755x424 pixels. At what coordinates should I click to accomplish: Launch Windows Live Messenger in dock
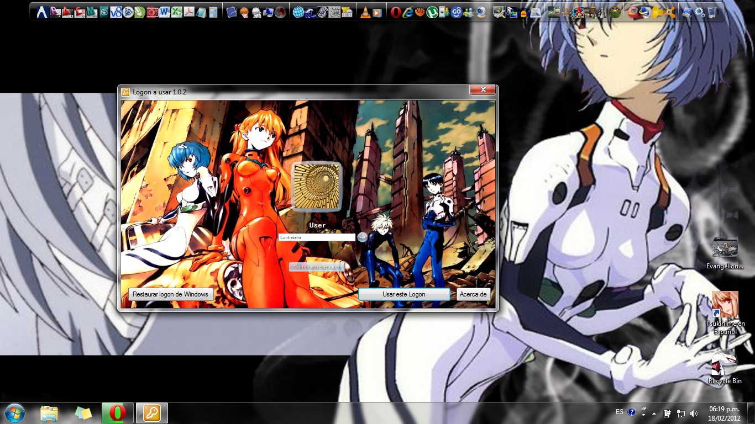[x=468, y=12]
